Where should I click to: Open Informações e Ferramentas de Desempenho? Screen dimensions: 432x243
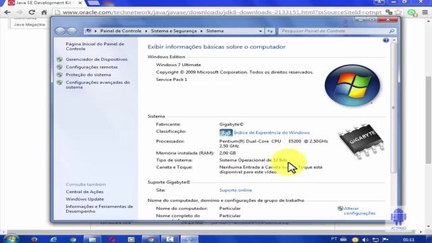[99, 209]
